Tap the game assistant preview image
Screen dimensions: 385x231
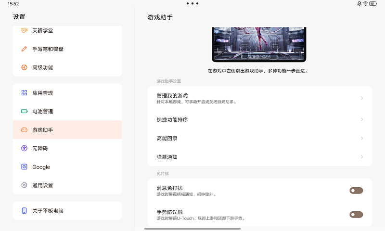point(259,44)
